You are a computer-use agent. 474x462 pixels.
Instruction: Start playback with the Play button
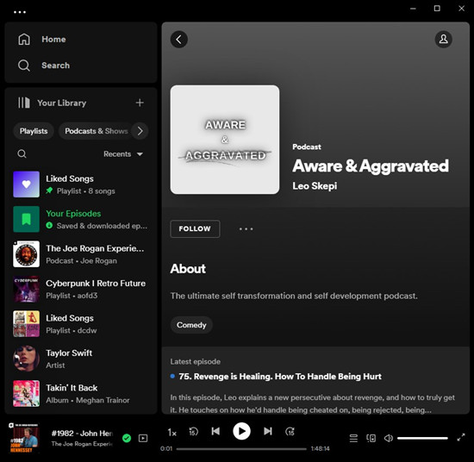point(241,431)
